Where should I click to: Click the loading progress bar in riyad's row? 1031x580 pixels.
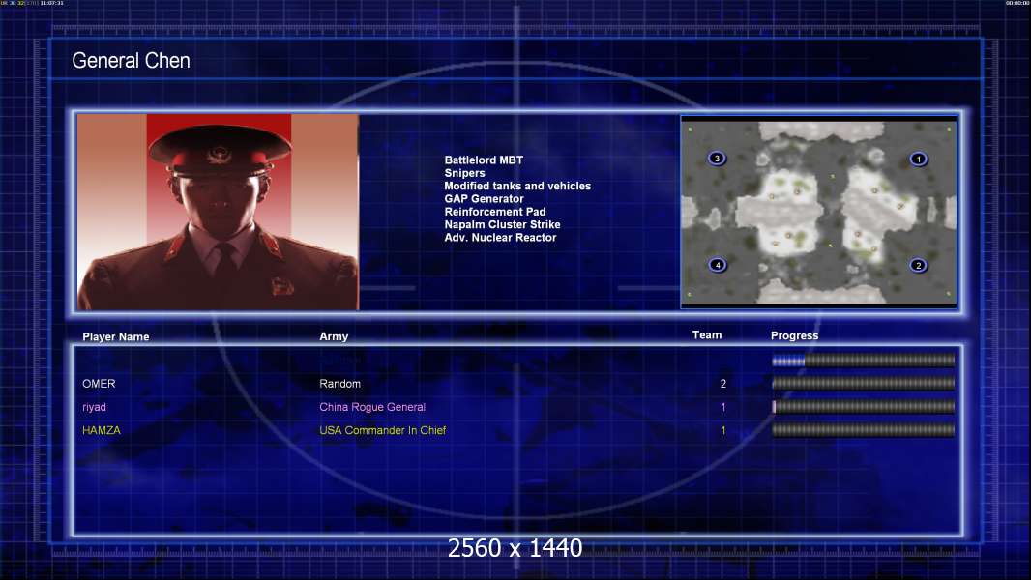(x=864, y=407)
